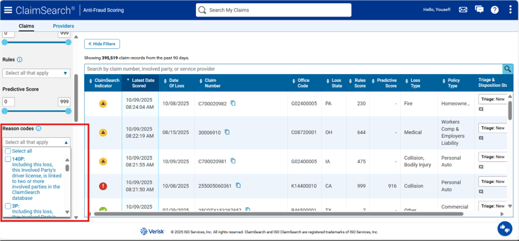This screenshot has height=241, width=519.
Task: Open comment icon for the PA Fire claim
Action: coord(481,110)
